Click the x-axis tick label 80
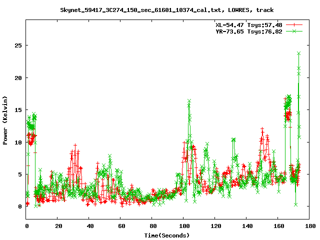This screenshot has width=320, height=240. click(153, 226)
